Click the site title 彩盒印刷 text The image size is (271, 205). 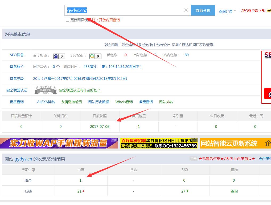111,45
